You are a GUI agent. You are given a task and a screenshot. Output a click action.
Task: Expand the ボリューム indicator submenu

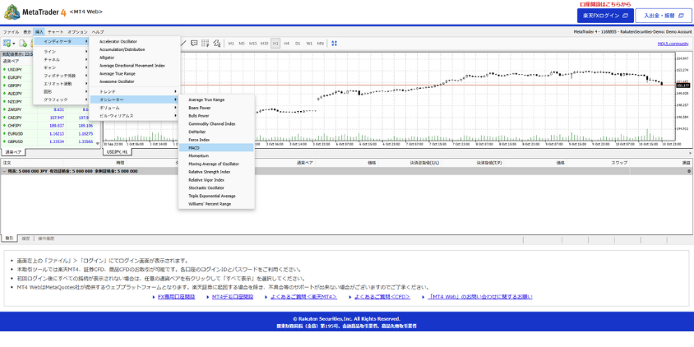click(x=136, y=108)
